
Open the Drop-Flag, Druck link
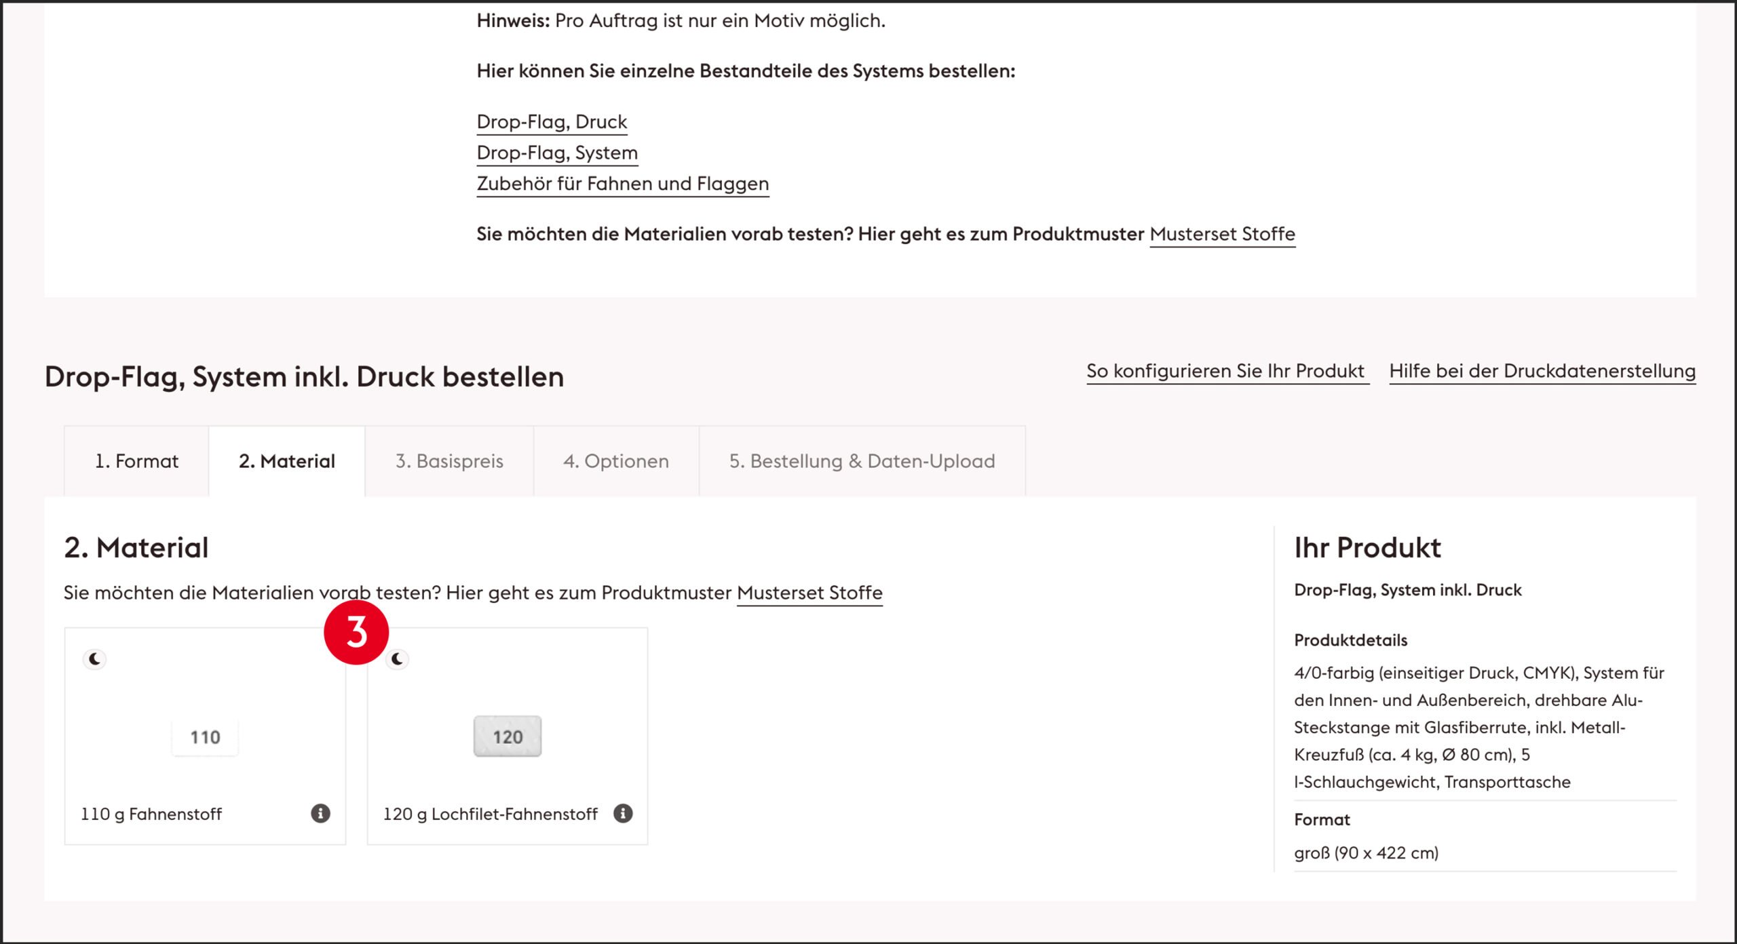click(x=552, y=122)
